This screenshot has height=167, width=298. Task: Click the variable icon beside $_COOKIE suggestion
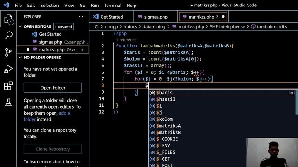pyautogui.click(x=152, y=139)
